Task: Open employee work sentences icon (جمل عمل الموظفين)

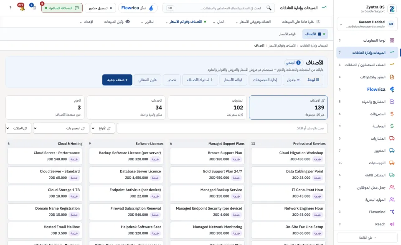Action: pyautogui.click(x=392, y=187)
